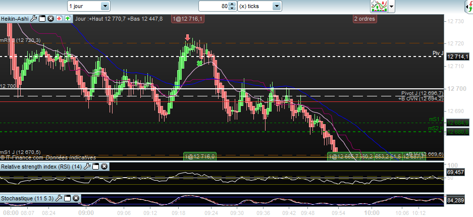Remove the RSI indicator panel
This screenshot has width=473, height=217.
(104, 167)
